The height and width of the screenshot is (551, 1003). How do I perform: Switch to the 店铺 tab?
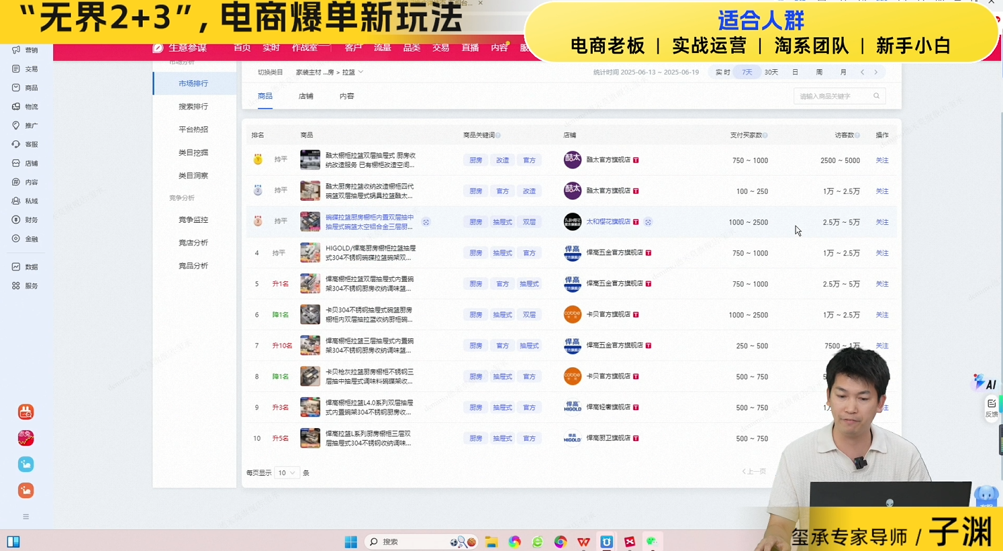click(305, 96)
